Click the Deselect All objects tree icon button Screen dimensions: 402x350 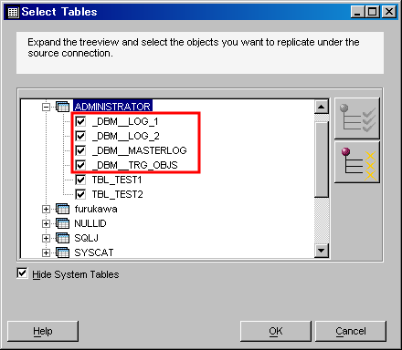pyautogui.click(x=357, y=162)
